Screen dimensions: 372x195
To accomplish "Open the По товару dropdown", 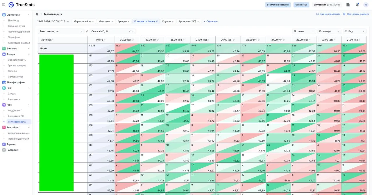I will (329, 31).
